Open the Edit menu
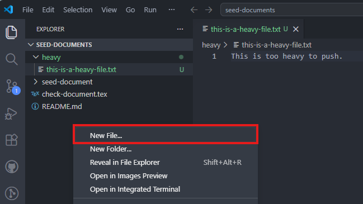The height and width of the screenshot is (204, 363). pyautogui.click(x=48, y=10)
